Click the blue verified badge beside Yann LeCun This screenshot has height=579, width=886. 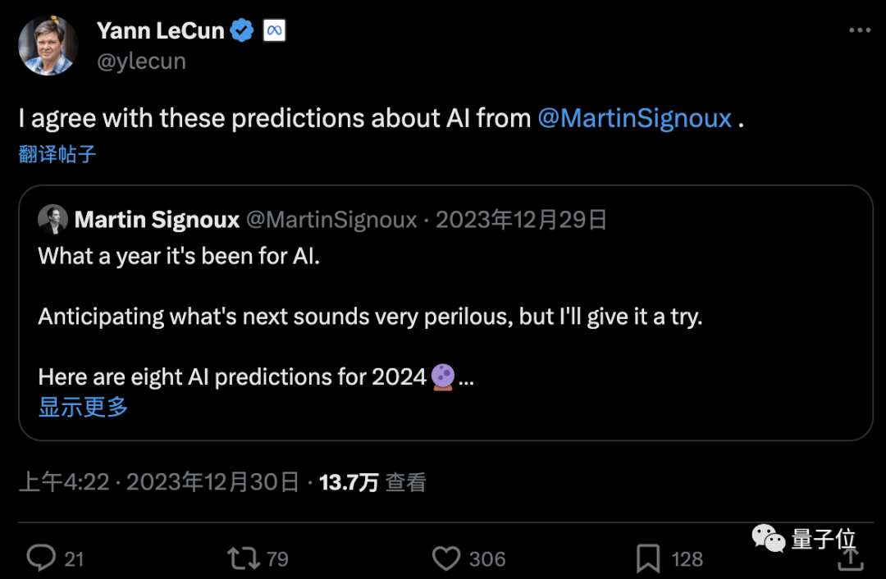tap(242, 31)
